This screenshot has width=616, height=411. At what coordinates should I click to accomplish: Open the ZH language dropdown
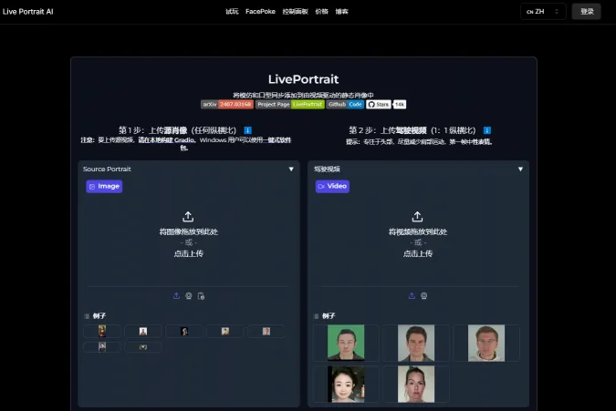[x=543, y=11]
